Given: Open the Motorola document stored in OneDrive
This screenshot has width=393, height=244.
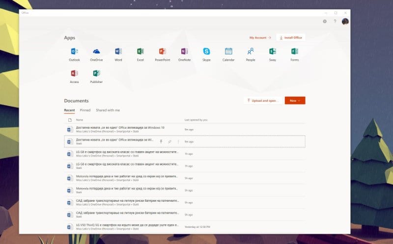Looking at the screenshot, I should tap(185, 178).
